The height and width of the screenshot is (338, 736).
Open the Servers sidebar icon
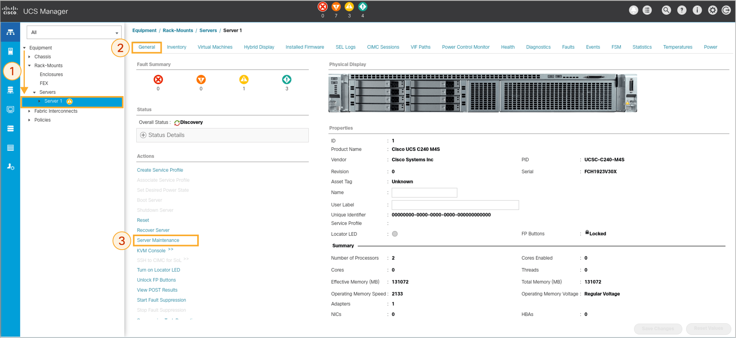pyautogui.click(x=10, y=51)
